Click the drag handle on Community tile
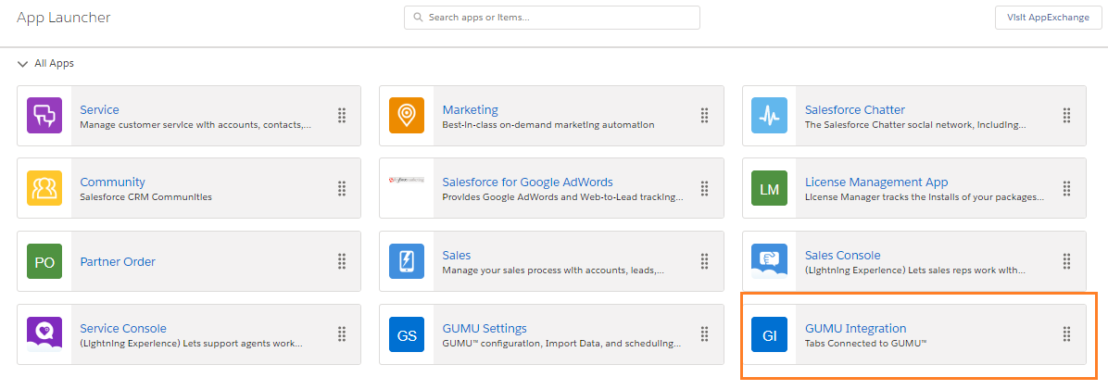 [341, 188]
